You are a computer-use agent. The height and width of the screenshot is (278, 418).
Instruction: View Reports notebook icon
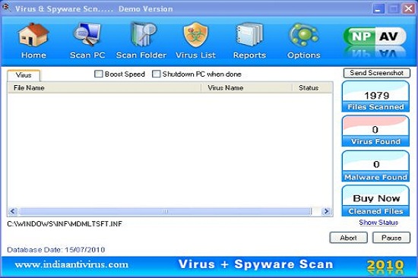249,35
